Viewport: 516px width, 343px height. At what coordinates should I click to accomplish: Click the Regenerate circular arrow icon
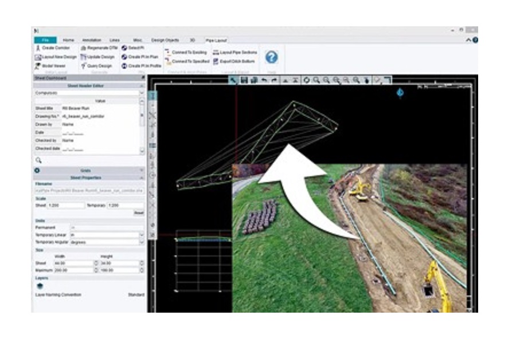coord(306,80)
